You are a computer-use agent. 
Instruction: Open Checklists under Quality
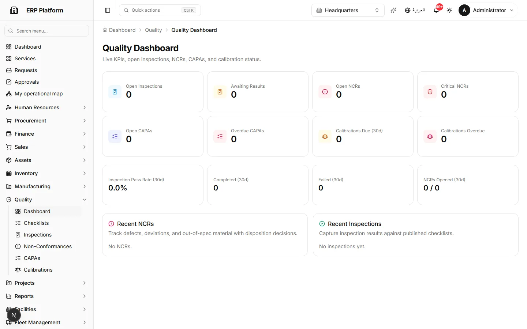[48, 223]
